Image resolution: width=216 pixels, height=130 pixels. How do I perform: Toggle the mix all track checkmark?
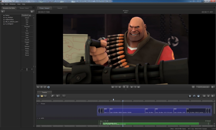(103, 121)
